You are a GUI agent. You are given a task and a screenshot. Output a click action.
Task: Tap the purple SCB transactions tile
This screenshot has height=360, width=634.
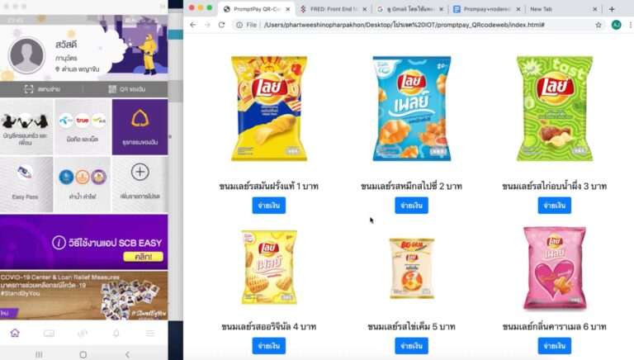(x=140, y=127)
